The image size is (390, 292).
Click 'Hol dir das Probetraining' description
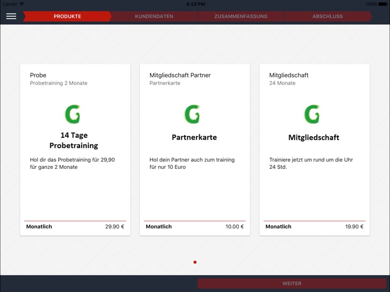pos(72,163)
